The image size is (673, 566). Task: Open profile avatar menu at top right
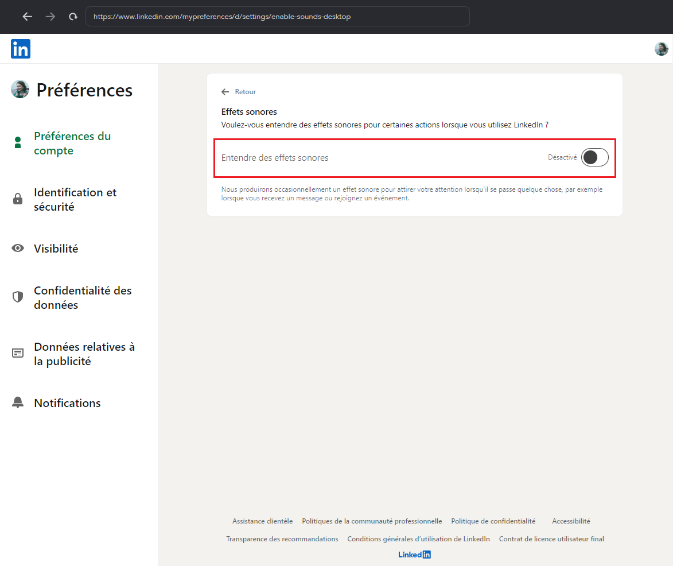pos(661,49)
